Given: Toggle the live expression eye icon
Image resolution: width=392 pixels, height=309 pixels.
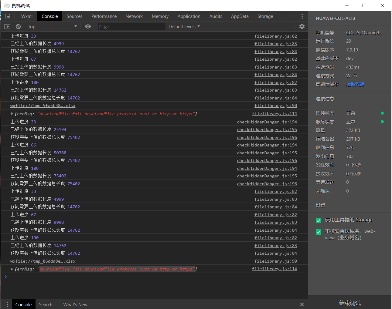Looking at the screenshot, I should pos(88,26).
